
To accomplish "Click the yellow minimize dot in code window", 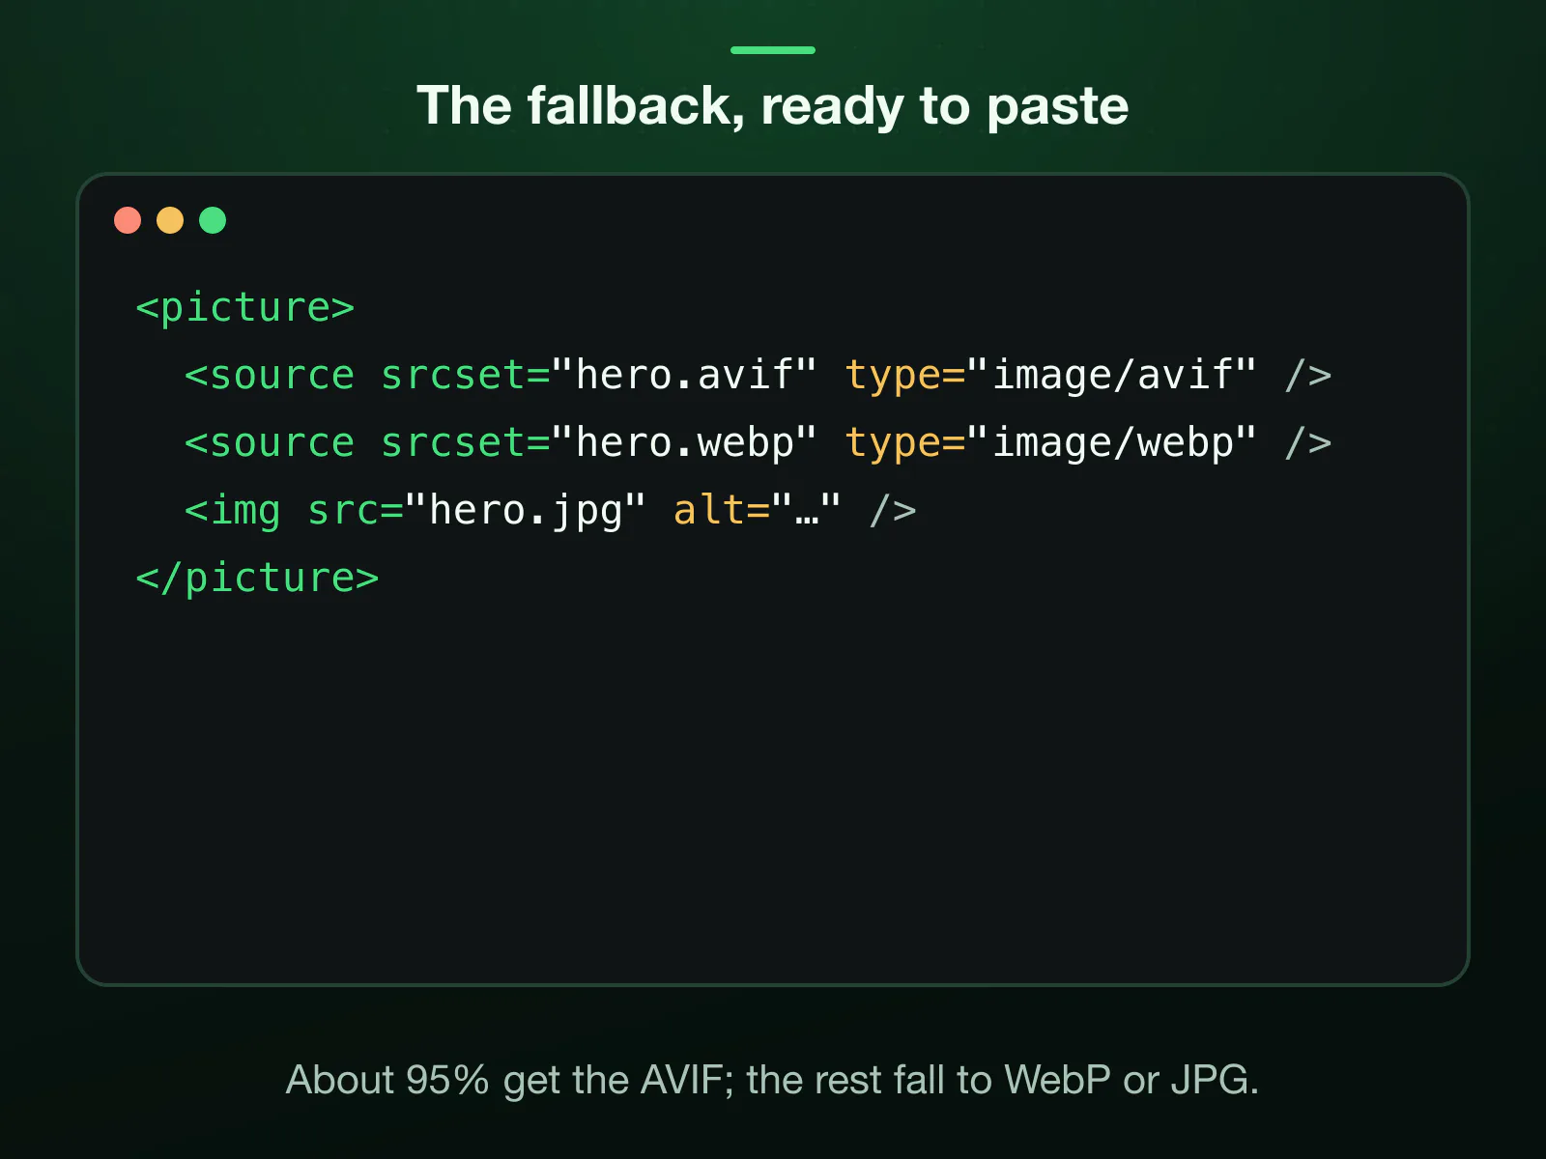I will click(170, 220).
